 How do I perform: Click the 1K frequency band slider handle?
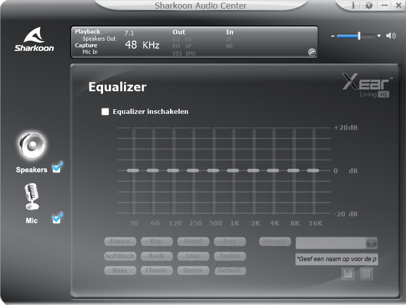[233, 171]
